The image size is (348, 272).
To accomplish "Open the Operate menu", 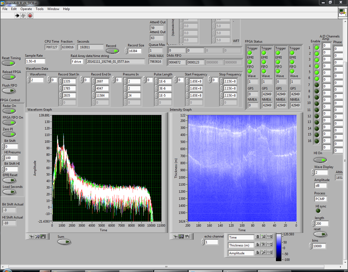I will tap(26, 9).
